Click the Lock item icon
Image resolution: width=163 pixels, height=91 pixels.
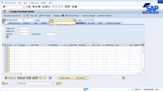(x=21, y=78)
